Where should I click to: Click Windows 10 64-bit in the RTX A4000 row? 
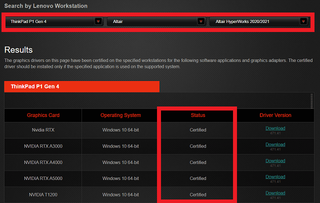pos(120,162)
